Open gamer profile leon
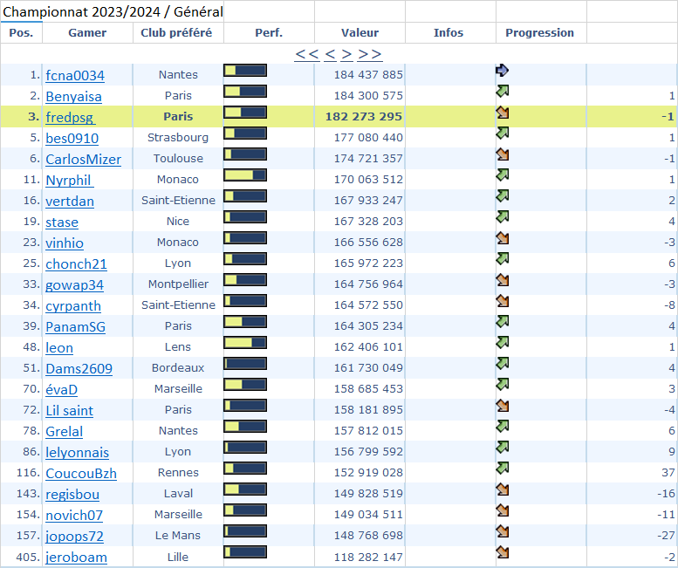This screenshot has width=678, height=568. tap(59, 347)
